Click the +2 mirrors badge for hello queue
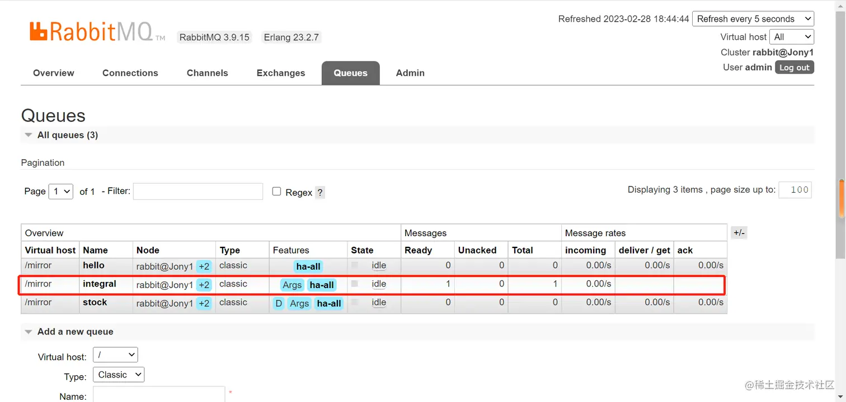This screenshot has height=402, width=846. pos(204,266)
